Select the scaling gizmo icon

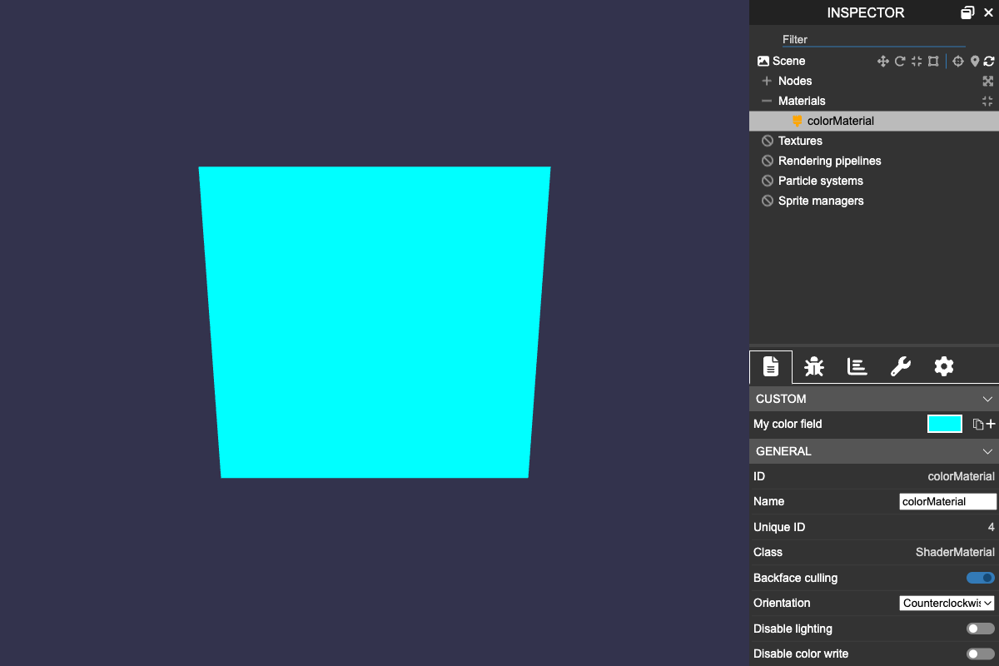coord(916,61)
